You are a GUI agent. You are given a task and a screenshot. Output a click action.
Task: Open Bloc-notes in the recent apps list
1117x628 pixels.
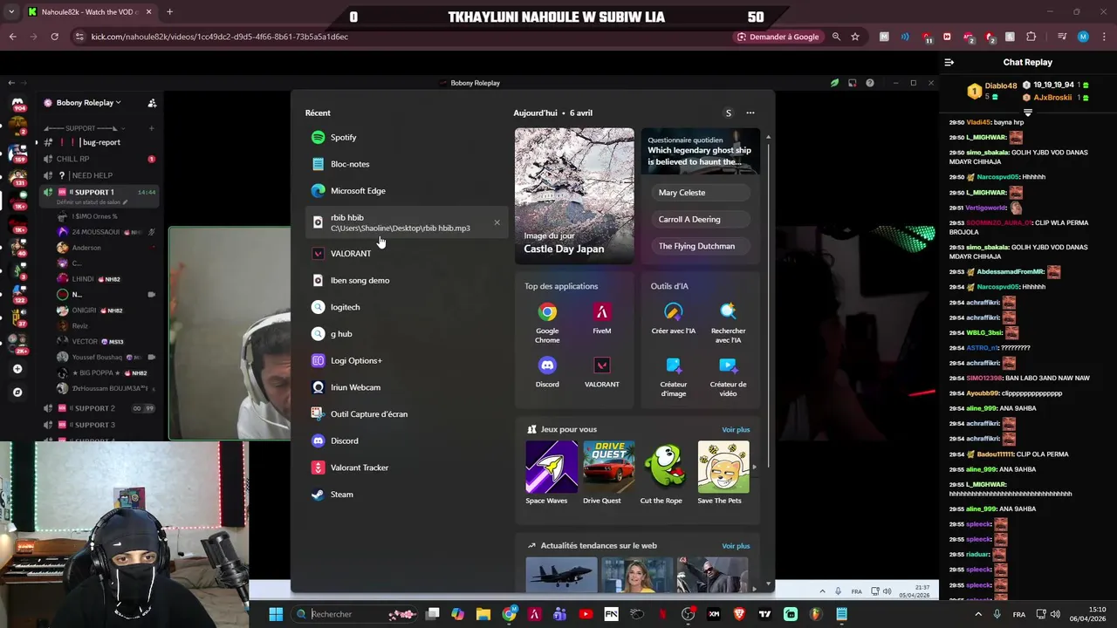point(406,164)
